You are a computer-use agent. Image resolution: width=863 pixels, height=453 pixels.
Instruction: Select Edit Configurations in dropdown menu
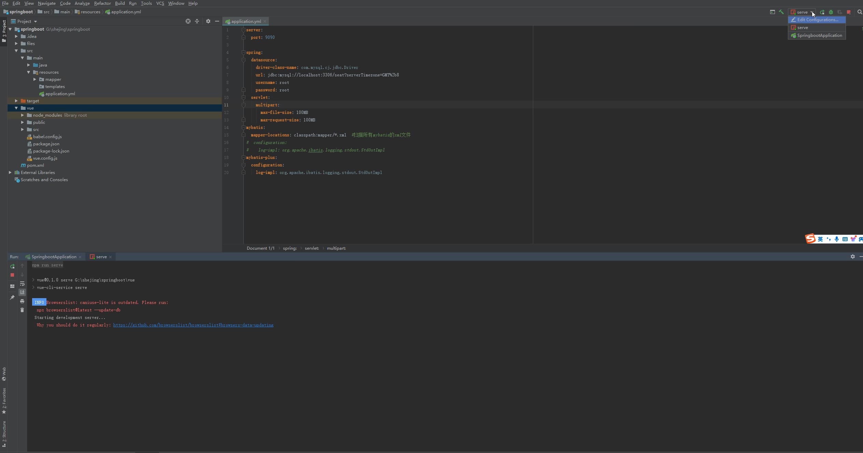(817, 20)
